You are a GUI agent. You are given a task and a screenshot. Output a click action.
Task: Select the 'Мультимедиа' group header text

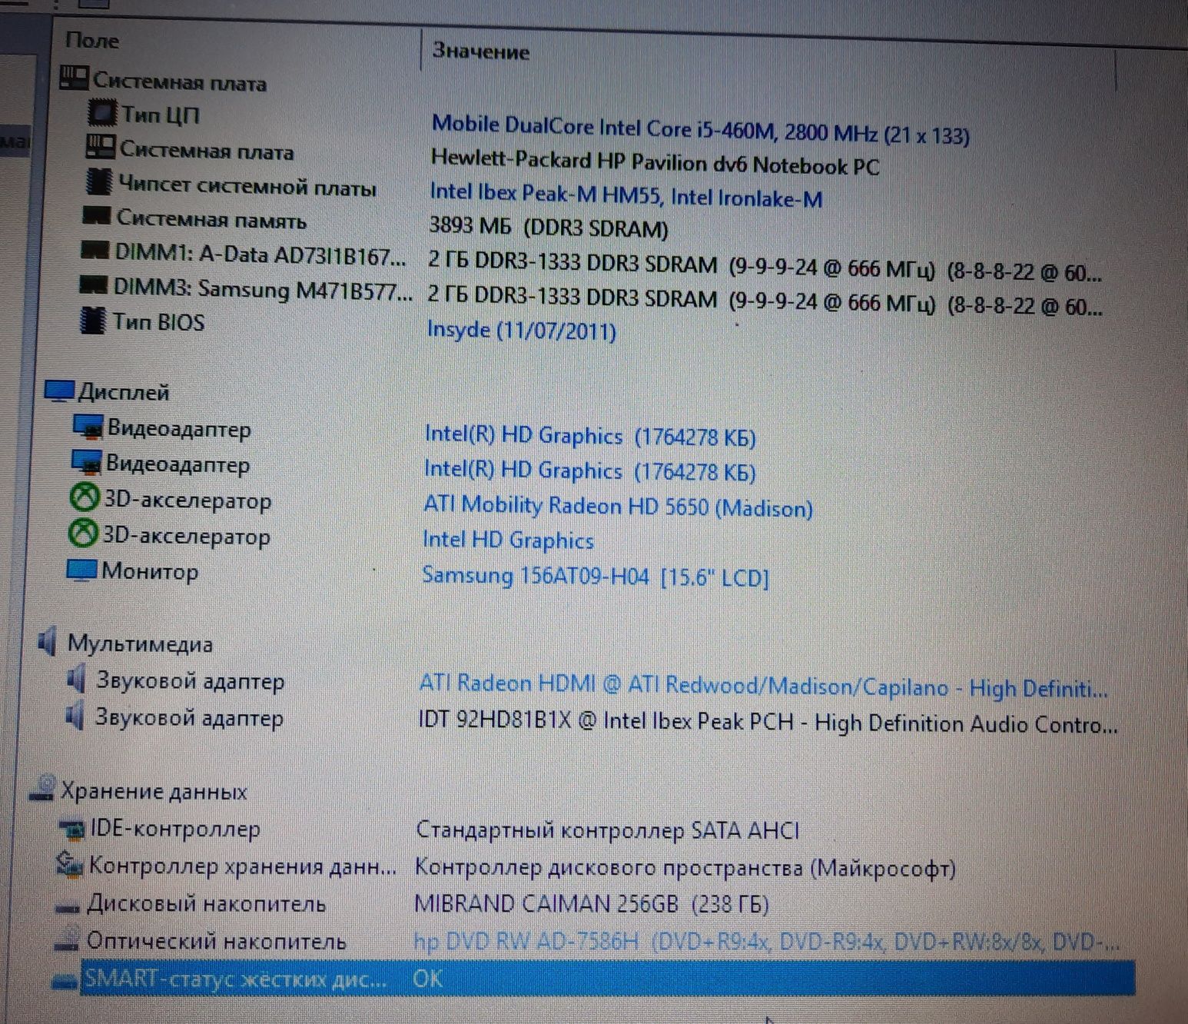(140, 643)
